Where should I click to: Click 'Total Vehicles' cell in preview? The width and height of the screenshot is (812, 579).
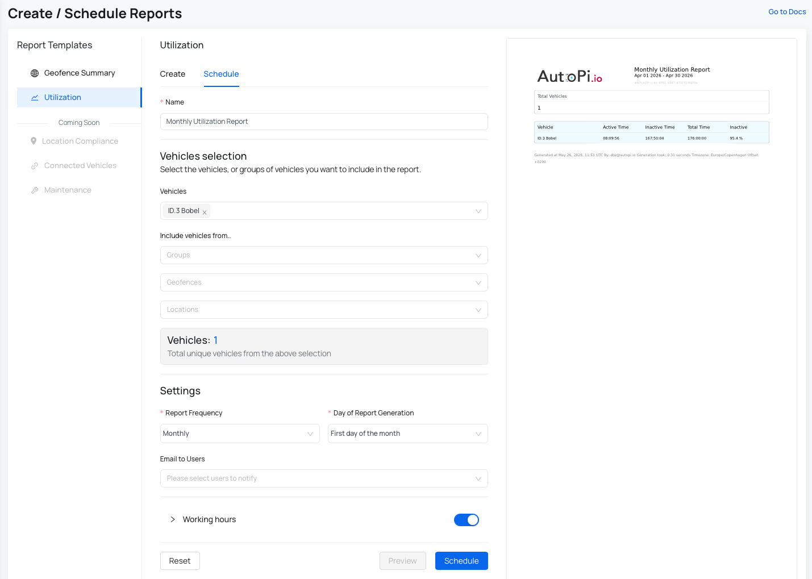pyautogui.click(x=552, y=96)
